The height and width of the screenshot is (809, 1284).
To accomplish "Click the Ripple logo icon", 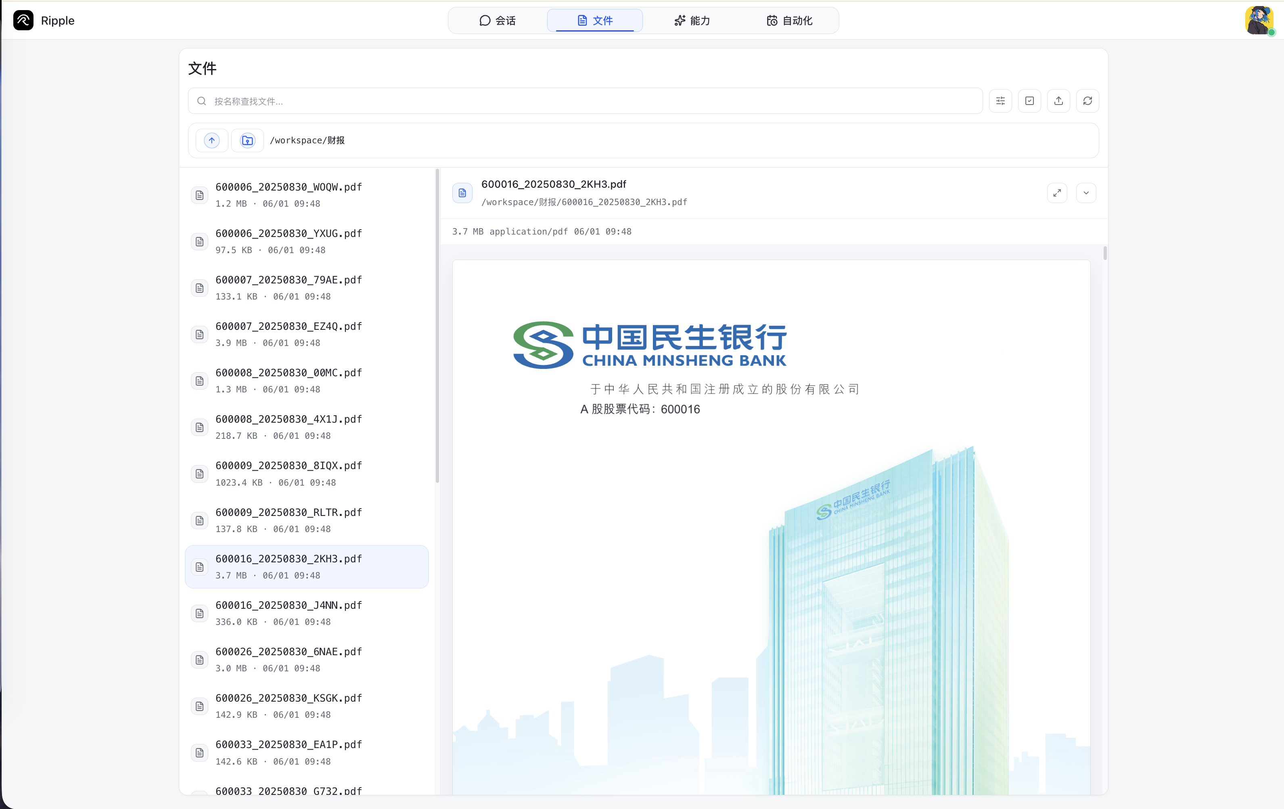I will 23,20.
